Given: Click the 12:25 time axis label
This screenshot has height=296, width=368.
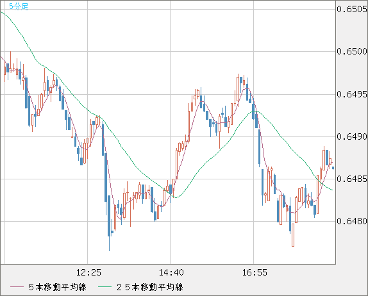Looking at the screenshot, I should (x=88, y=272).
